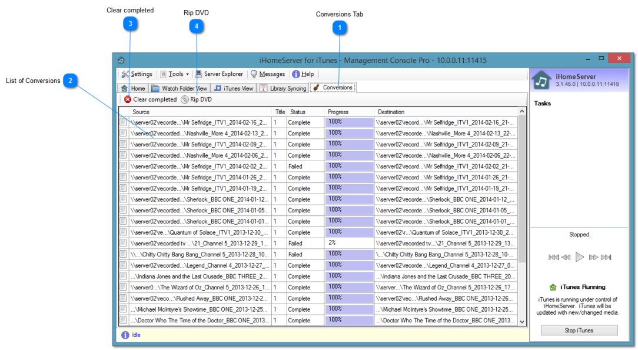The width and height of the screenshot is (638, 350).
Task: Click row icon for Chitty Chitty Bang Bang
Action: [123, 254]
